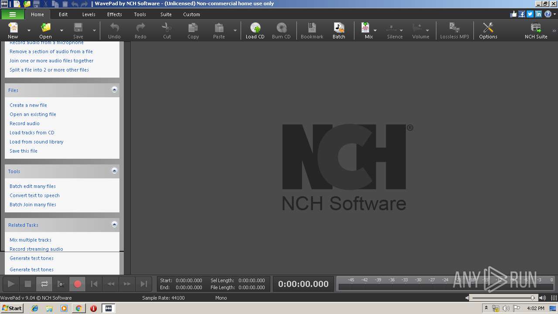Click the thumbs-up like icon
Image resolution: width=558 pixels, height=314 pixels.
514,14
